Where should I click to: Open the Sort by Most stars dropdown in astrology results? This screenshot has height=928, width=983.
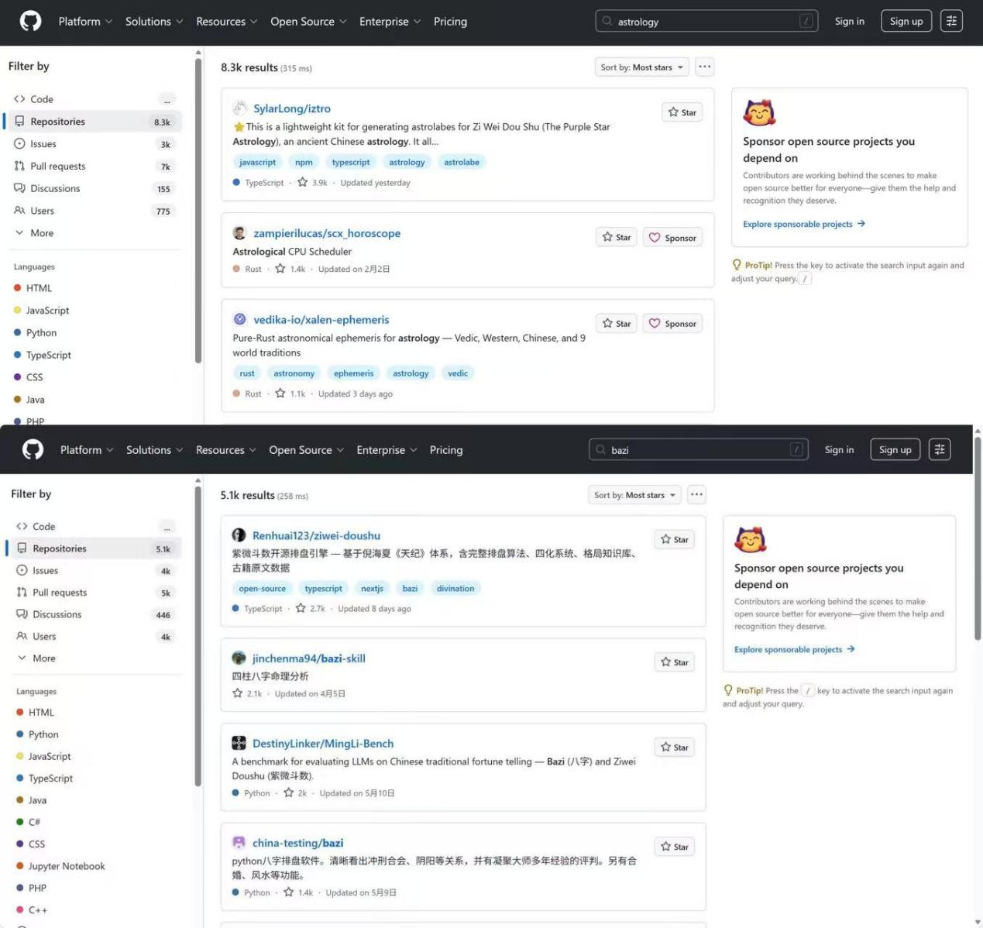pos(642,67)
